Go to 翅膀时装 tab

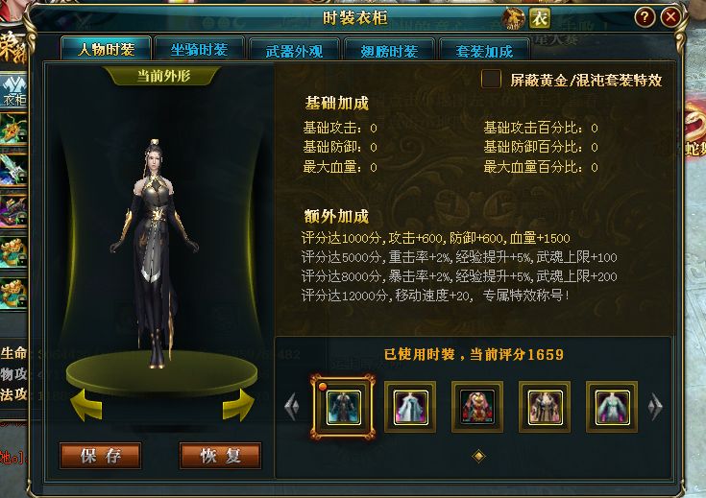[x=389, y=51]
